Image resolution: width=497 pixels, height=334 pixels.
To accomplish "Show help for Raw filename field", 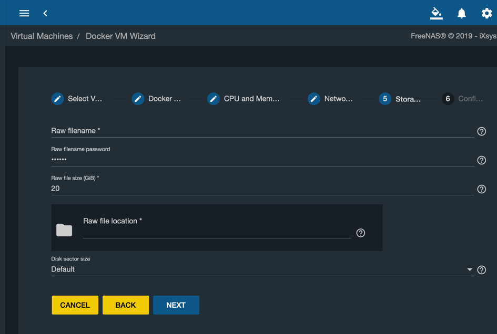I will pos(481,131).
